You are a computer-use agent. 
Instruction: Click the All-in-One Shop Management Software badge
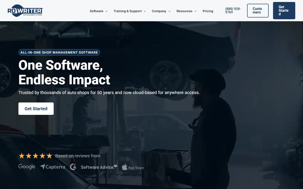pyautogui.click(x=59, y=52)
